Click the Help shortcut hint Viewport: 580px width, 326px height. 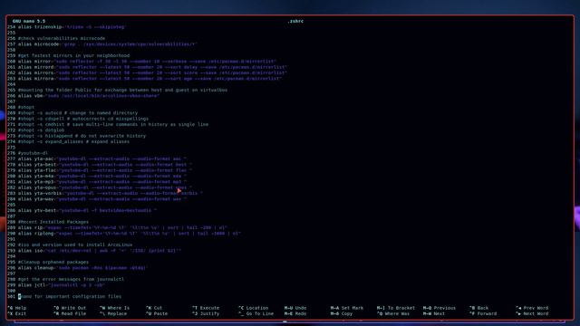[x=17, y=308]
